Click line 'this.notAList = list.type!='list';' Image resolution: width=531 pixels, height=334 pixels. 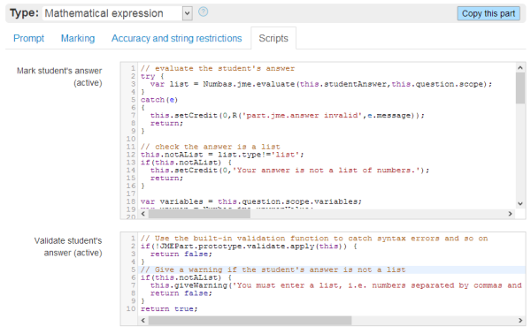click(x=222, y=155)
